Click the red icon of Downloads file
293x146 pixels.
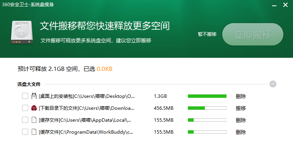pos(34,108)
